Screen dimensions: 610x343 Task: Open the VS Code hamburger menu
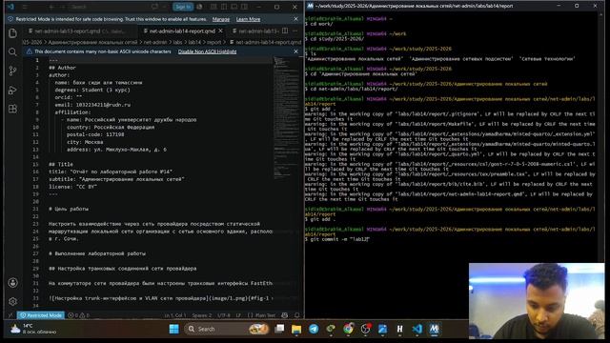click(25, 7)
